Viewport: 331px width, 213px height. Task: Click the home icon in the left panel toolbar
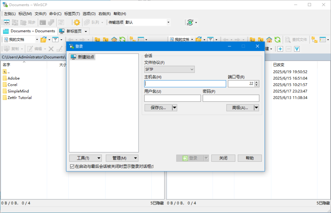coord(114,40)
